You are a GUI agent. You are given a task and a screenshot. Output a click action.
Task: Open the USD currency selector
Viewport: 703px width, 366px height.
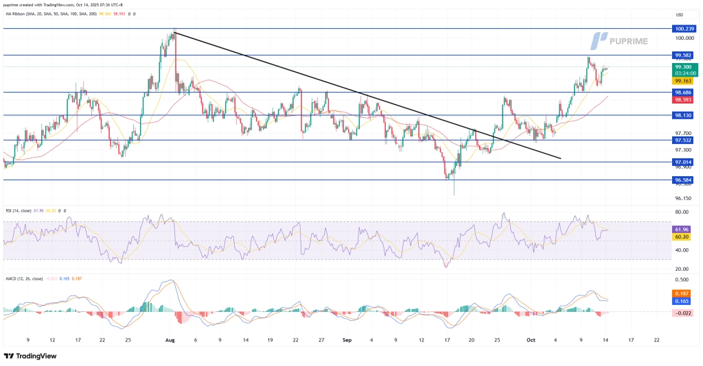click(x=678, y=14)
